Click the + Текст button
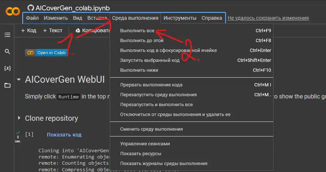This screenshot has height=172, width=326. point(52,30)
